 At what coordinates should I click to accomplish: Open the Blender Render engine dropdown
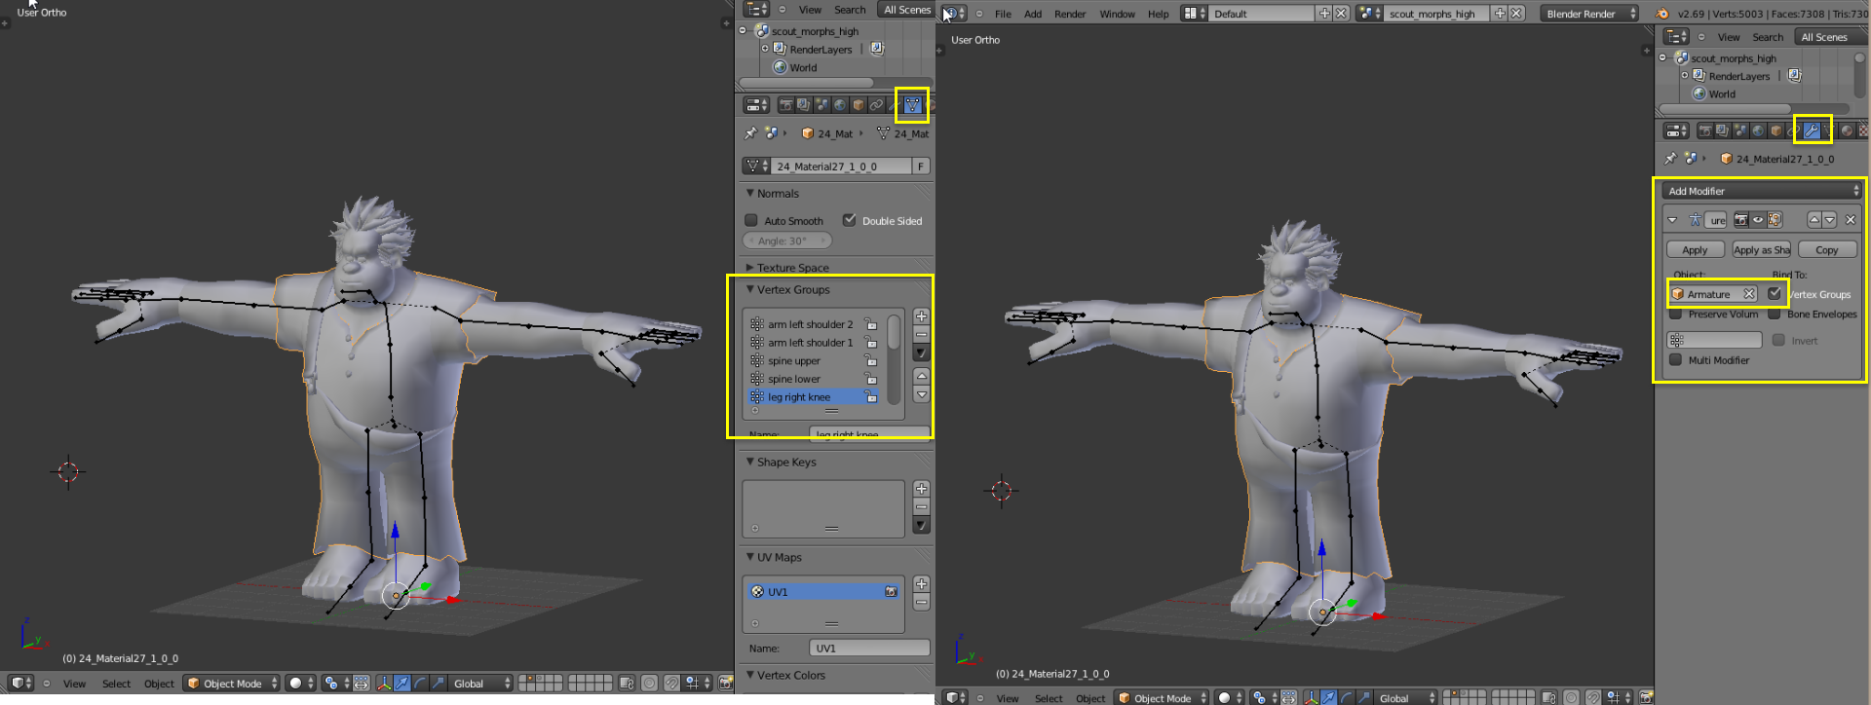coord(1589,14)
